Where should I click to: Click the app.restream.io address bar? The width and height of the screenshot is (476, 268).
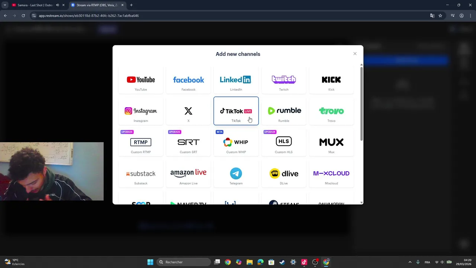pyautogui.click(x=231, y=16)
